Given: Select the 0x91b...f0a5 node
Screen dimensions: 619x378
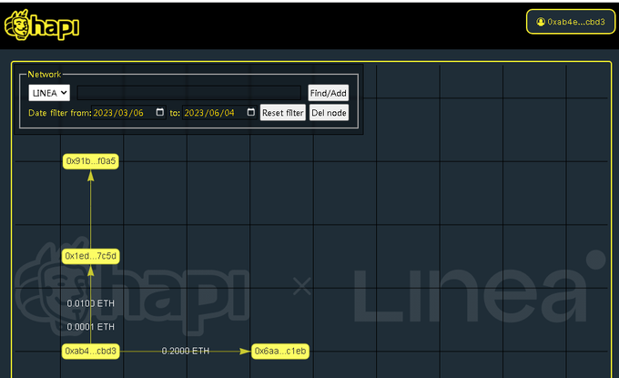Looking at the screenshot, I should 91,161.
